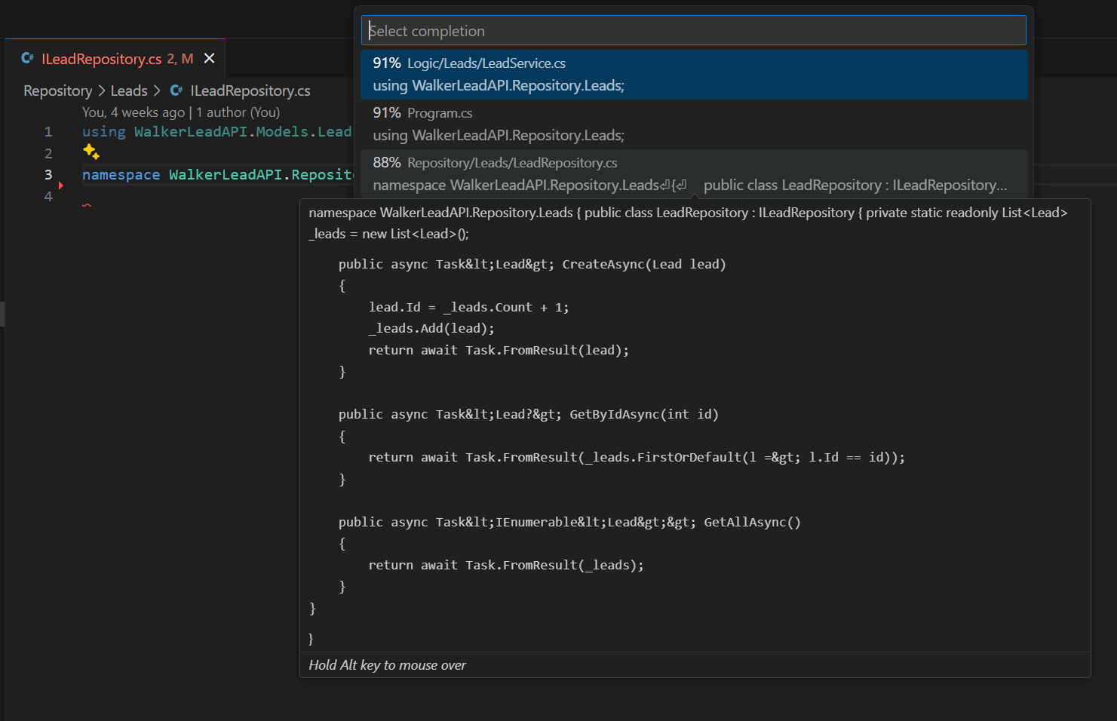
Task: Open the Leads breadcrumb segment
Action: (129, 91)
